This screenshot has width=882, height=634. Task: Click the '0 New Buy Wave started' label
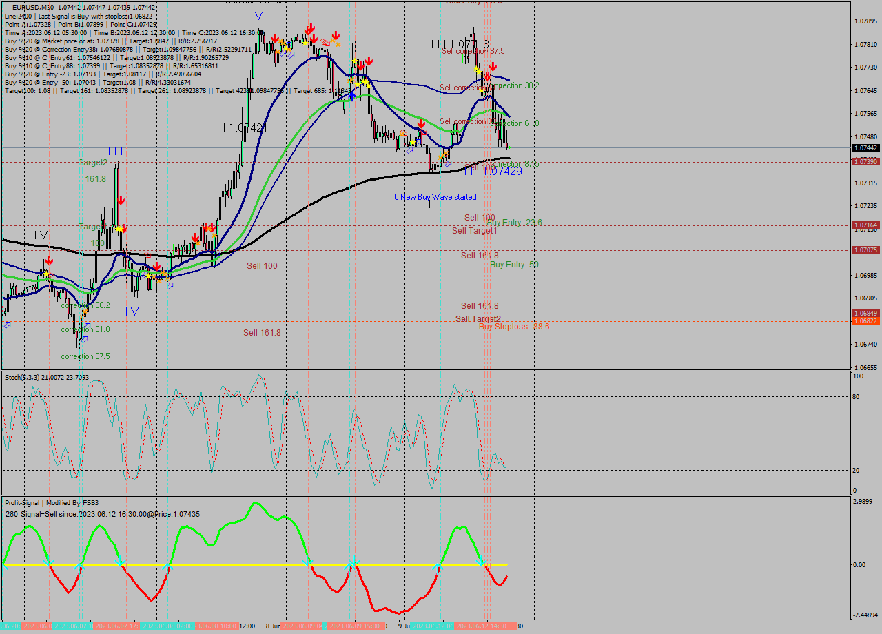point(435,197)
